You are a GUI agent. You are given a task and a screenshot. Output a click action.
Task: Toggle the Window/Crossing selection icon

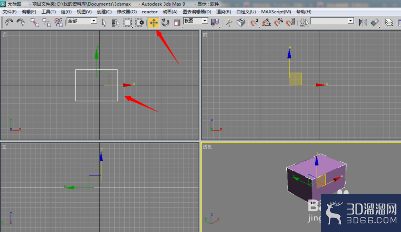pyautogui.click(x=140, y=22)
